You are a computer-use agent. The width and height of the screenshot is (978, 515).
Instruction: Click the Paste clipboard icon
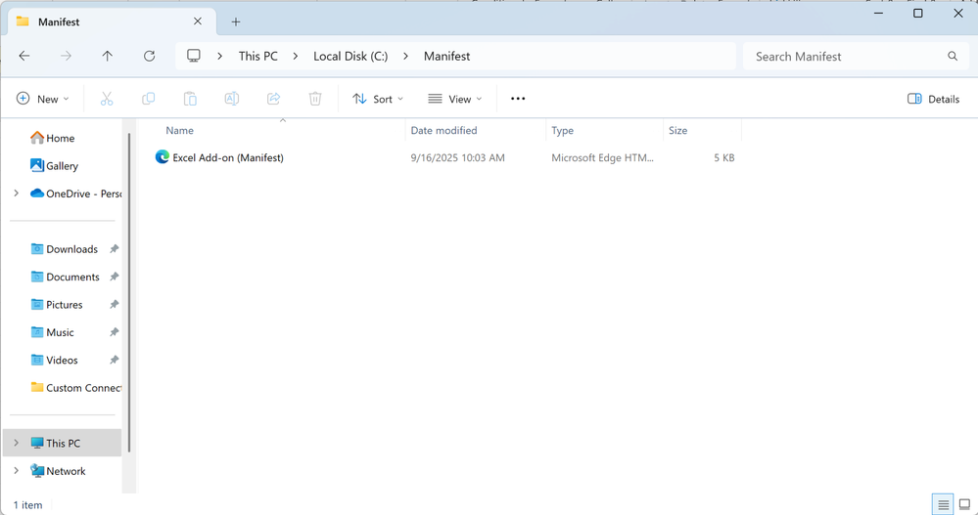[x=190, y=99]
